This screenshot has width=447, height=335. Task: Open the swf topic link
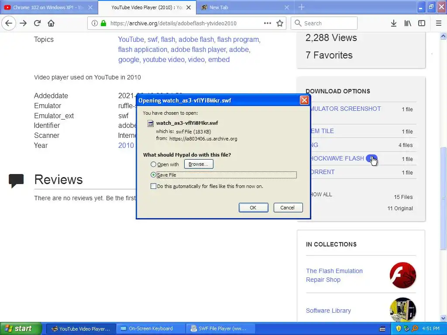click(x=152, y=39)
